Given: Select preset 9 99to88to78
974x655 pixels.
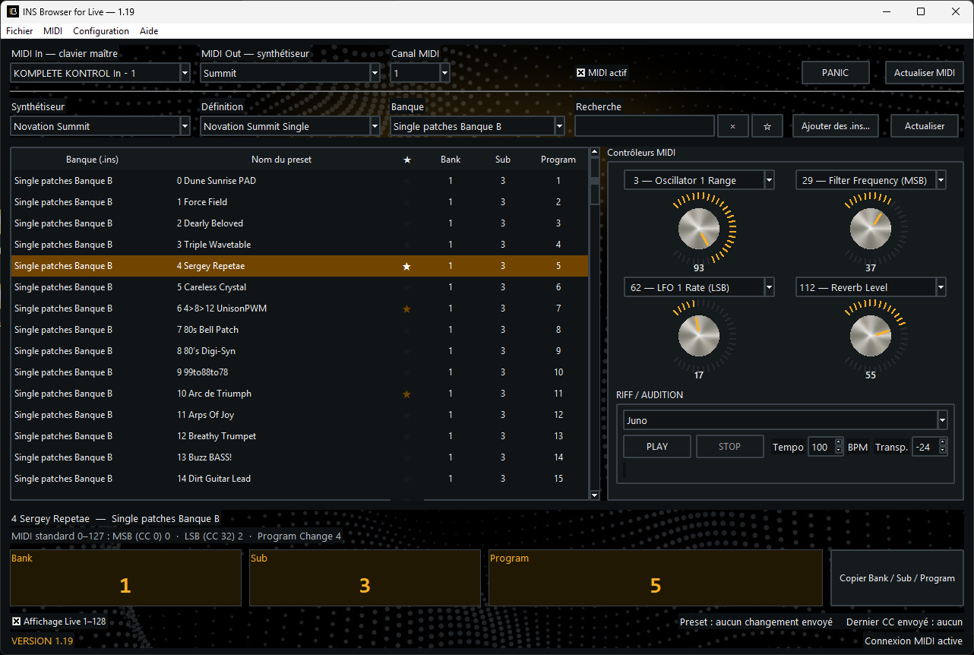Looking at the screenshot, I should [300, 372].
